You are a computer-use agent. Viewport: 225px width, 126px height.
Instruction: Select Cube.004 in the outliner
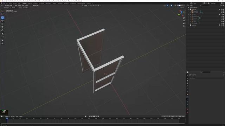(195, 13)
